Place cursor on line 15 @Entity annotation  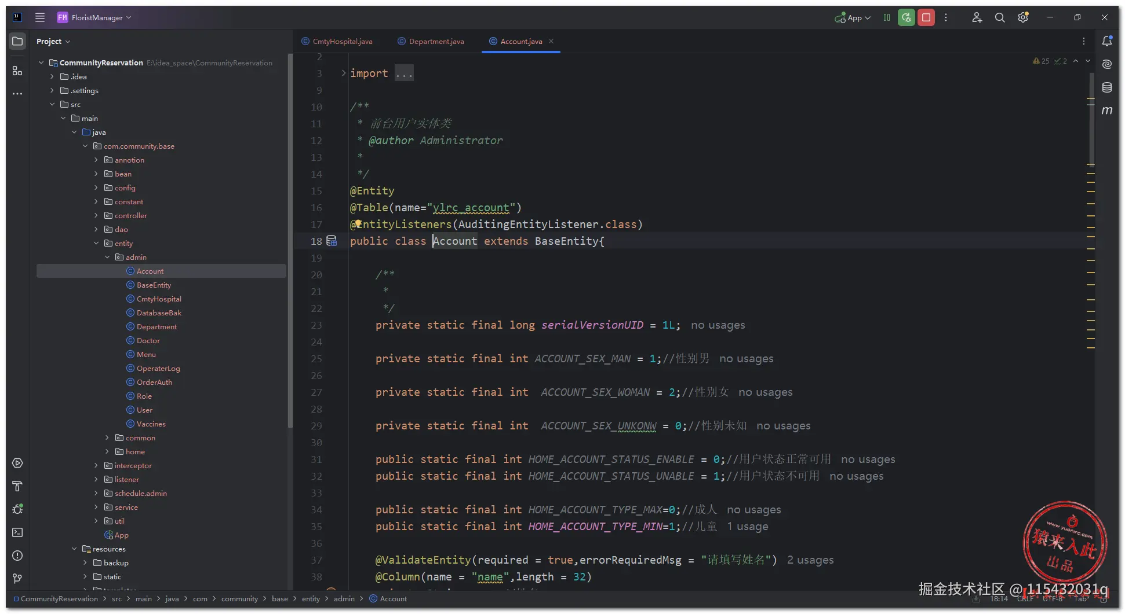coord(372,190)
